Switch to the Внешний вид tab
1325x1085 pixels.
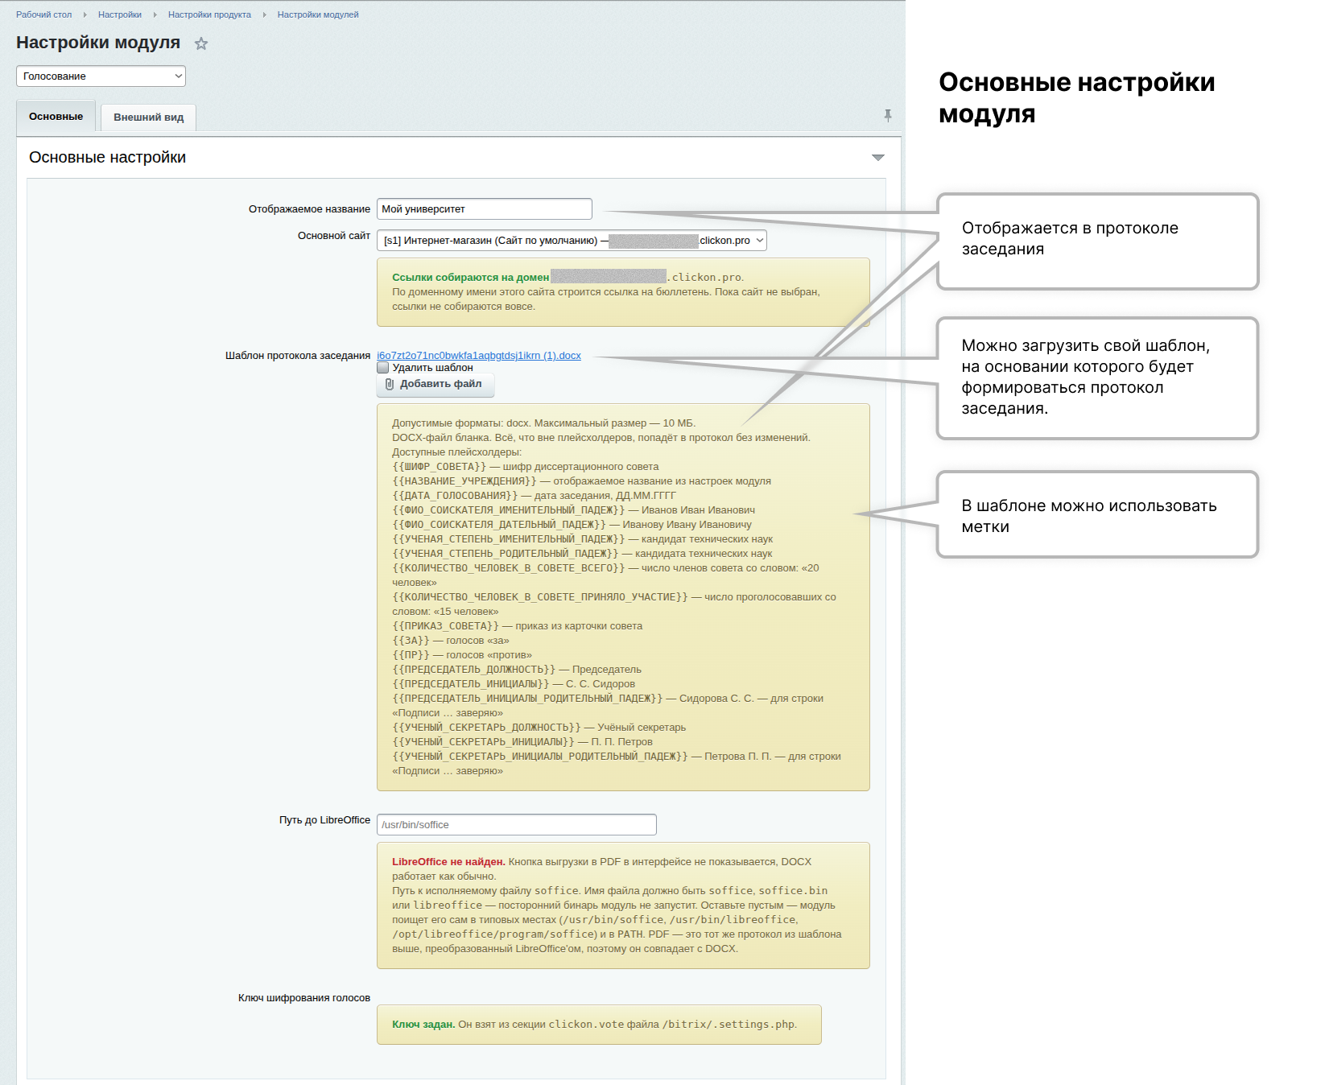coord(149,118)
